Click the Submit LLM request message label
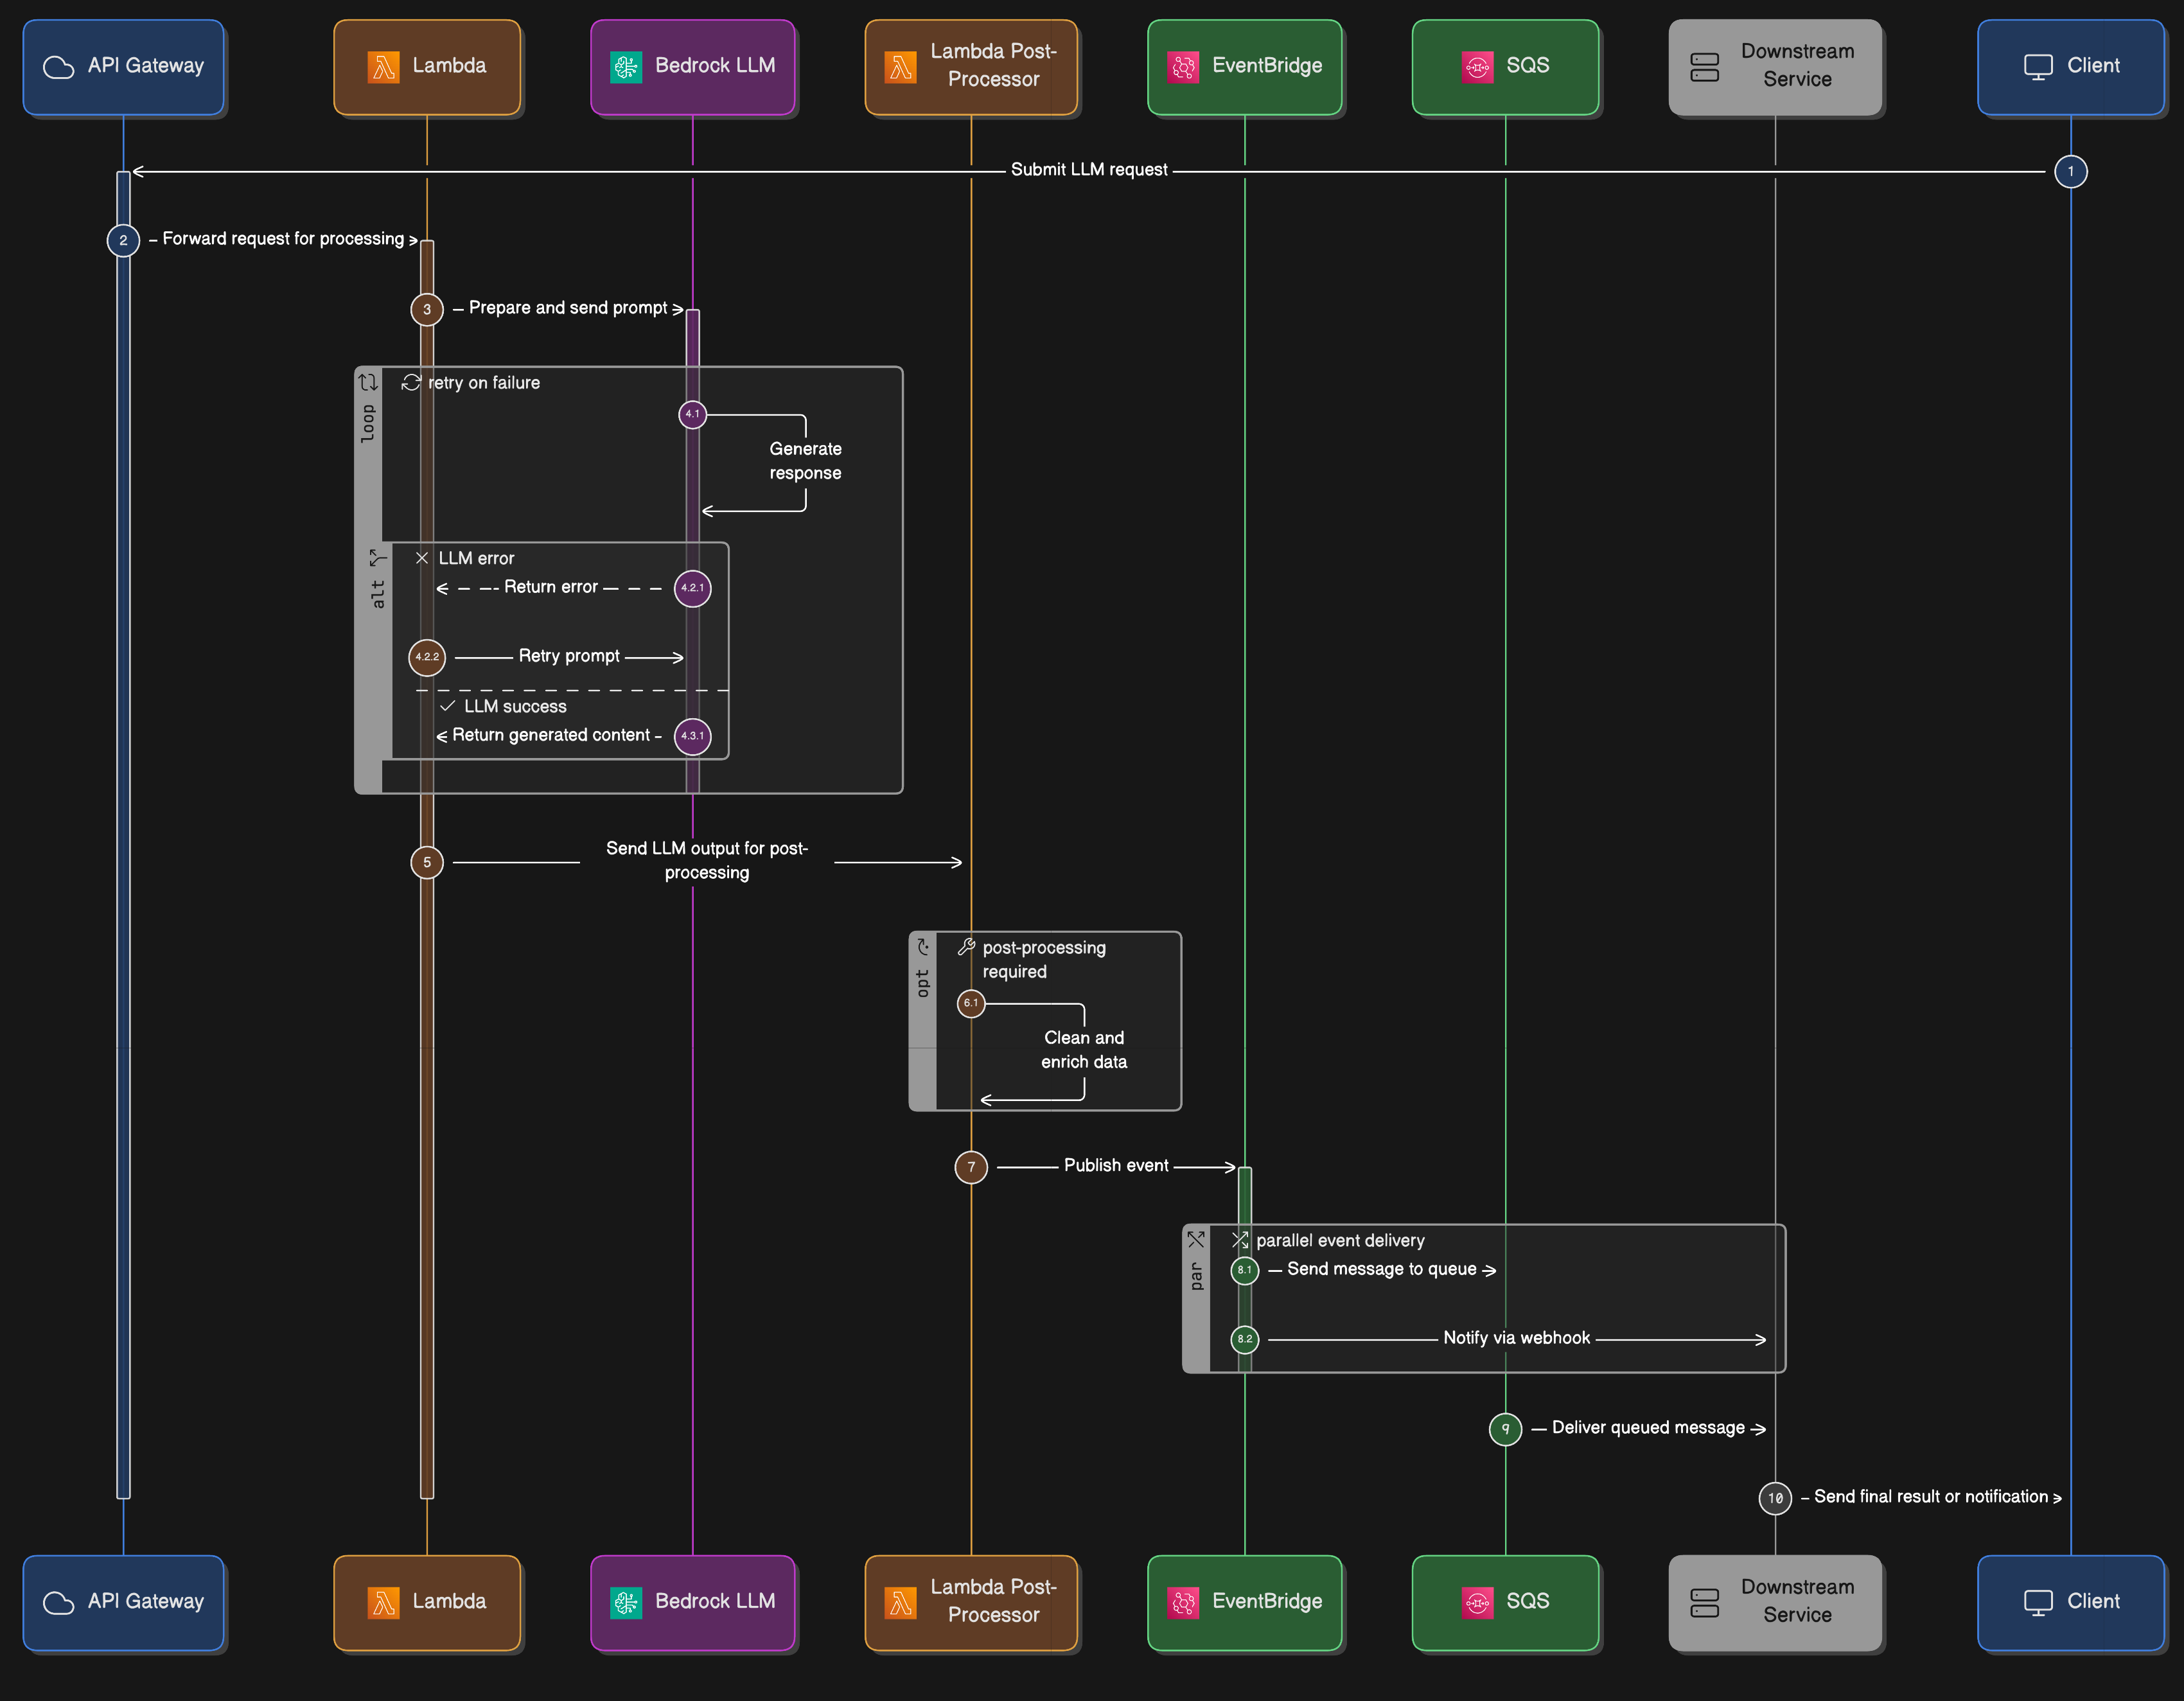 [1088, 170]
